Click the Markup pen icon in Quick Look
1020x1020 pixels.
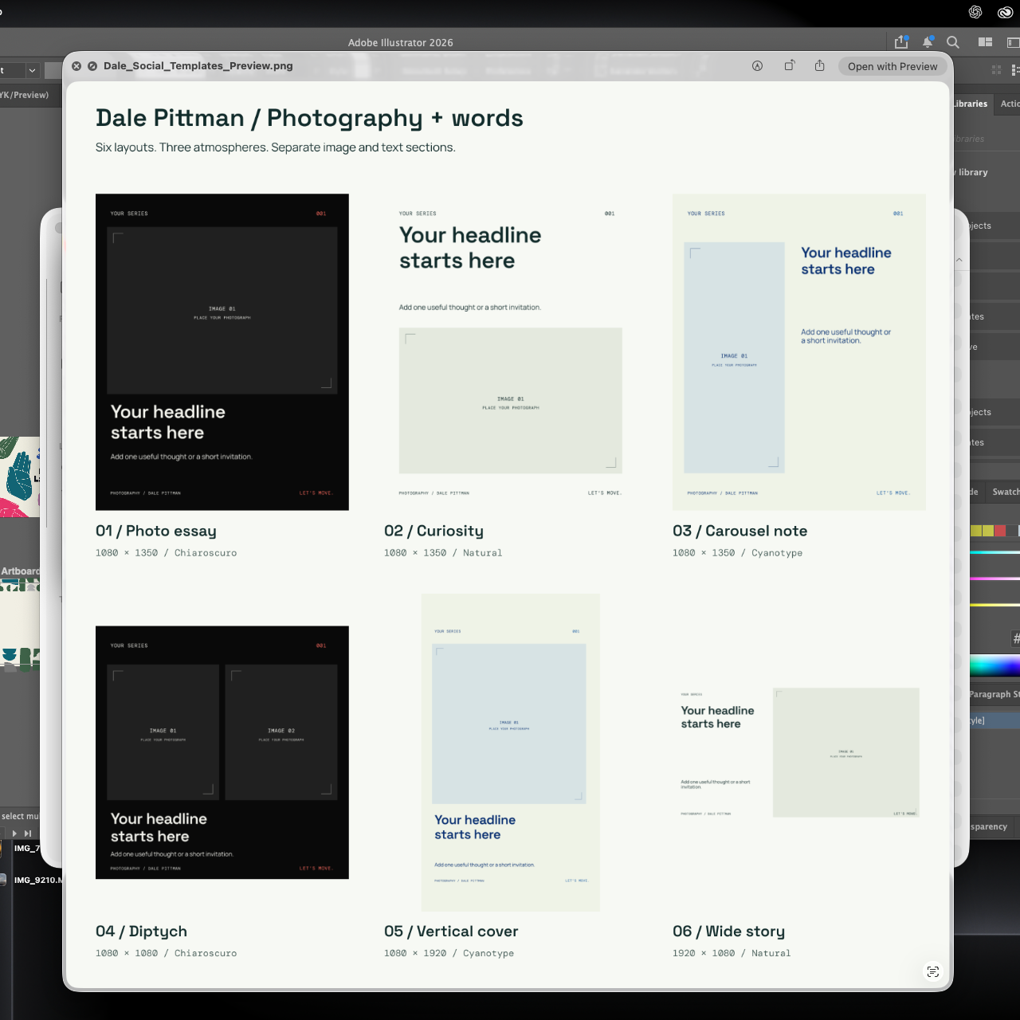click(757, 66)
